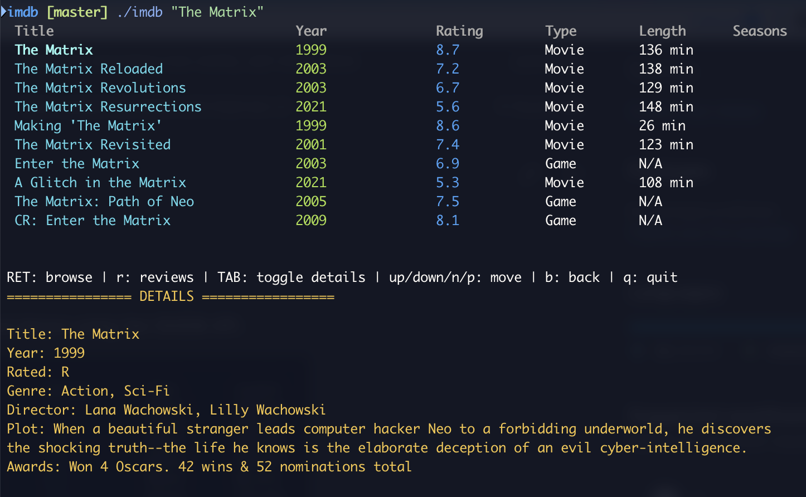This screenshot has height=497, width=806.
Task: Click the quoted "The Matrix" command argument
Action: (217, 12)
